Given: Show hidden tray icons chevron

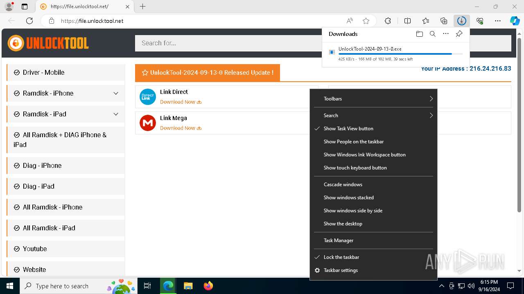Looking at the screenshot, I should 441,286.
